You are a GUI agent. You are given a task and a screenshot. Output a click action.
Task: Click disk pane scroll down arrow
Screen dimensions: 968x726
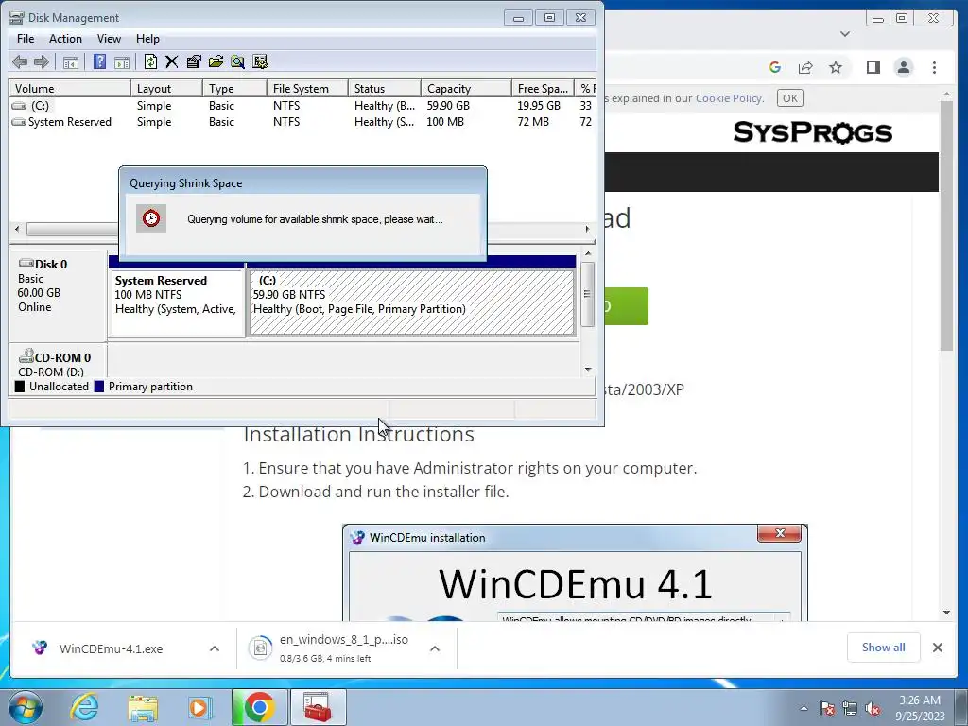(x=588, y=370)
